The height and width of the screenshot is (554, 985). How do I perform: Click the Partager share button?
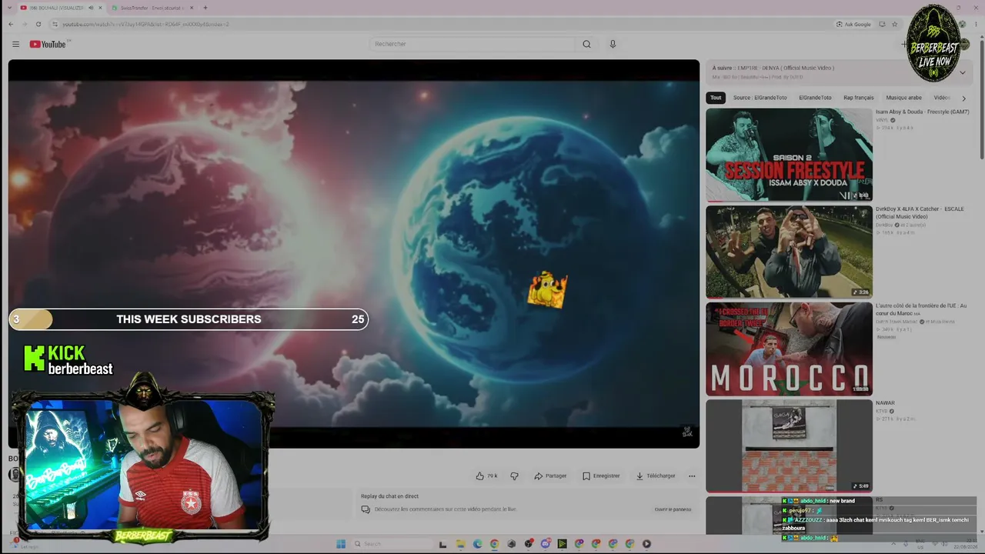click(x=550, y=476)
